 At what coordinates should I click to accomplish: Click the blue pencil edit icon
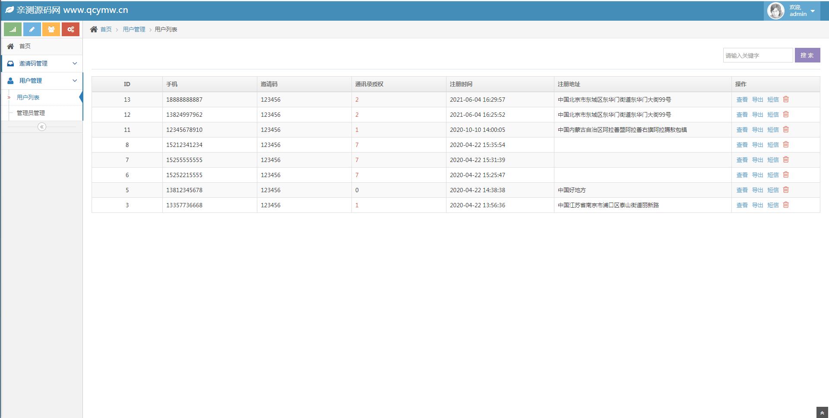click(x=32, y=29)
